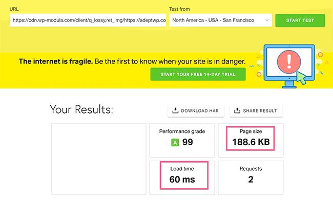Click the share upload icon on Share Result
The image size is (333, 202).
(x=237, y=110)
